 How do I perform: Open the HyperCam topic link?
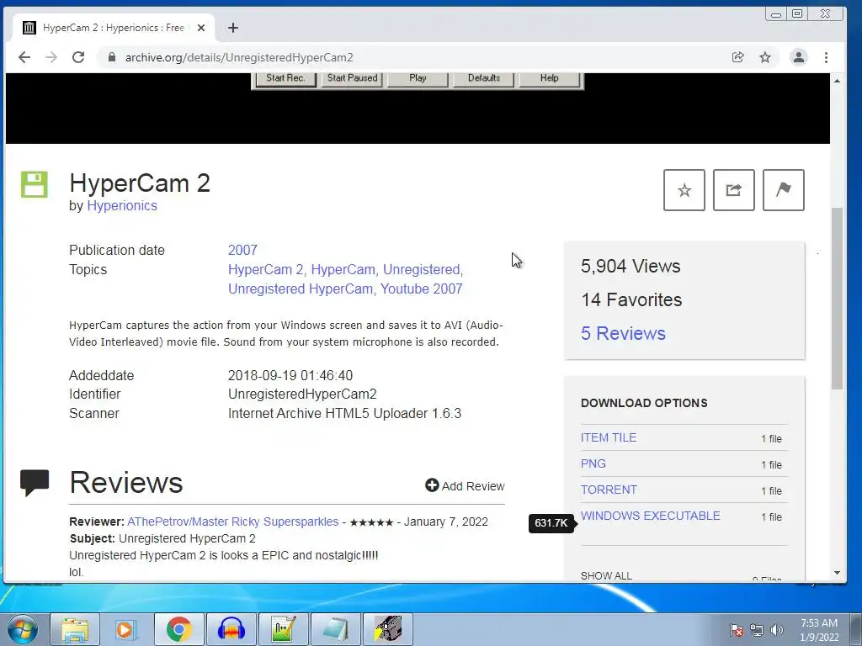tap(343, 270)
